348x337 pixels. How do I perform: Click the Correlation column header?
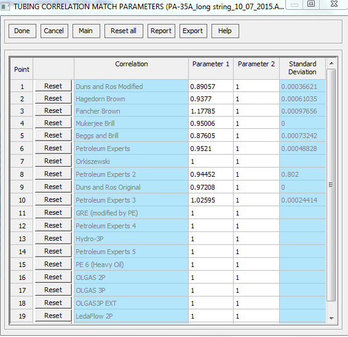(x=131, y=68)
